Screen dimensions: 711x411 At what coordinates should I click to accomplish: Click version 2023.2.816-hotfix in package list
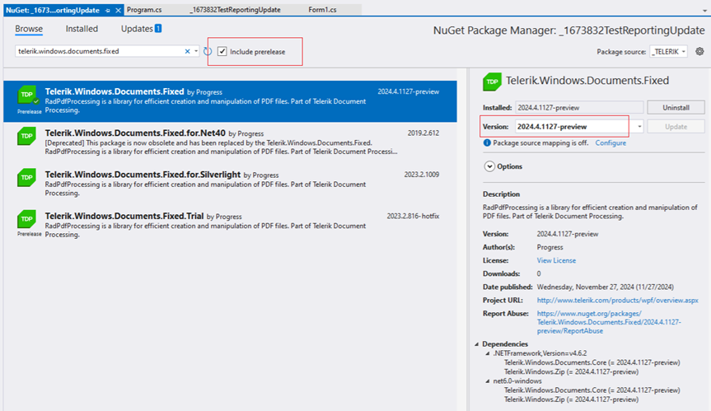point(413,216)
